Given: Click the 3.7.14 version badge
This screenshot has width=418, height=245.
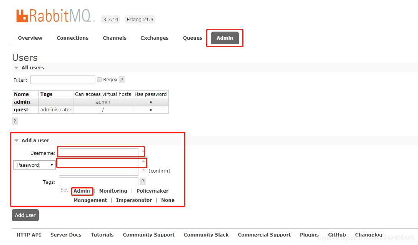Looking at the screenshot, I should pos(111,20).
